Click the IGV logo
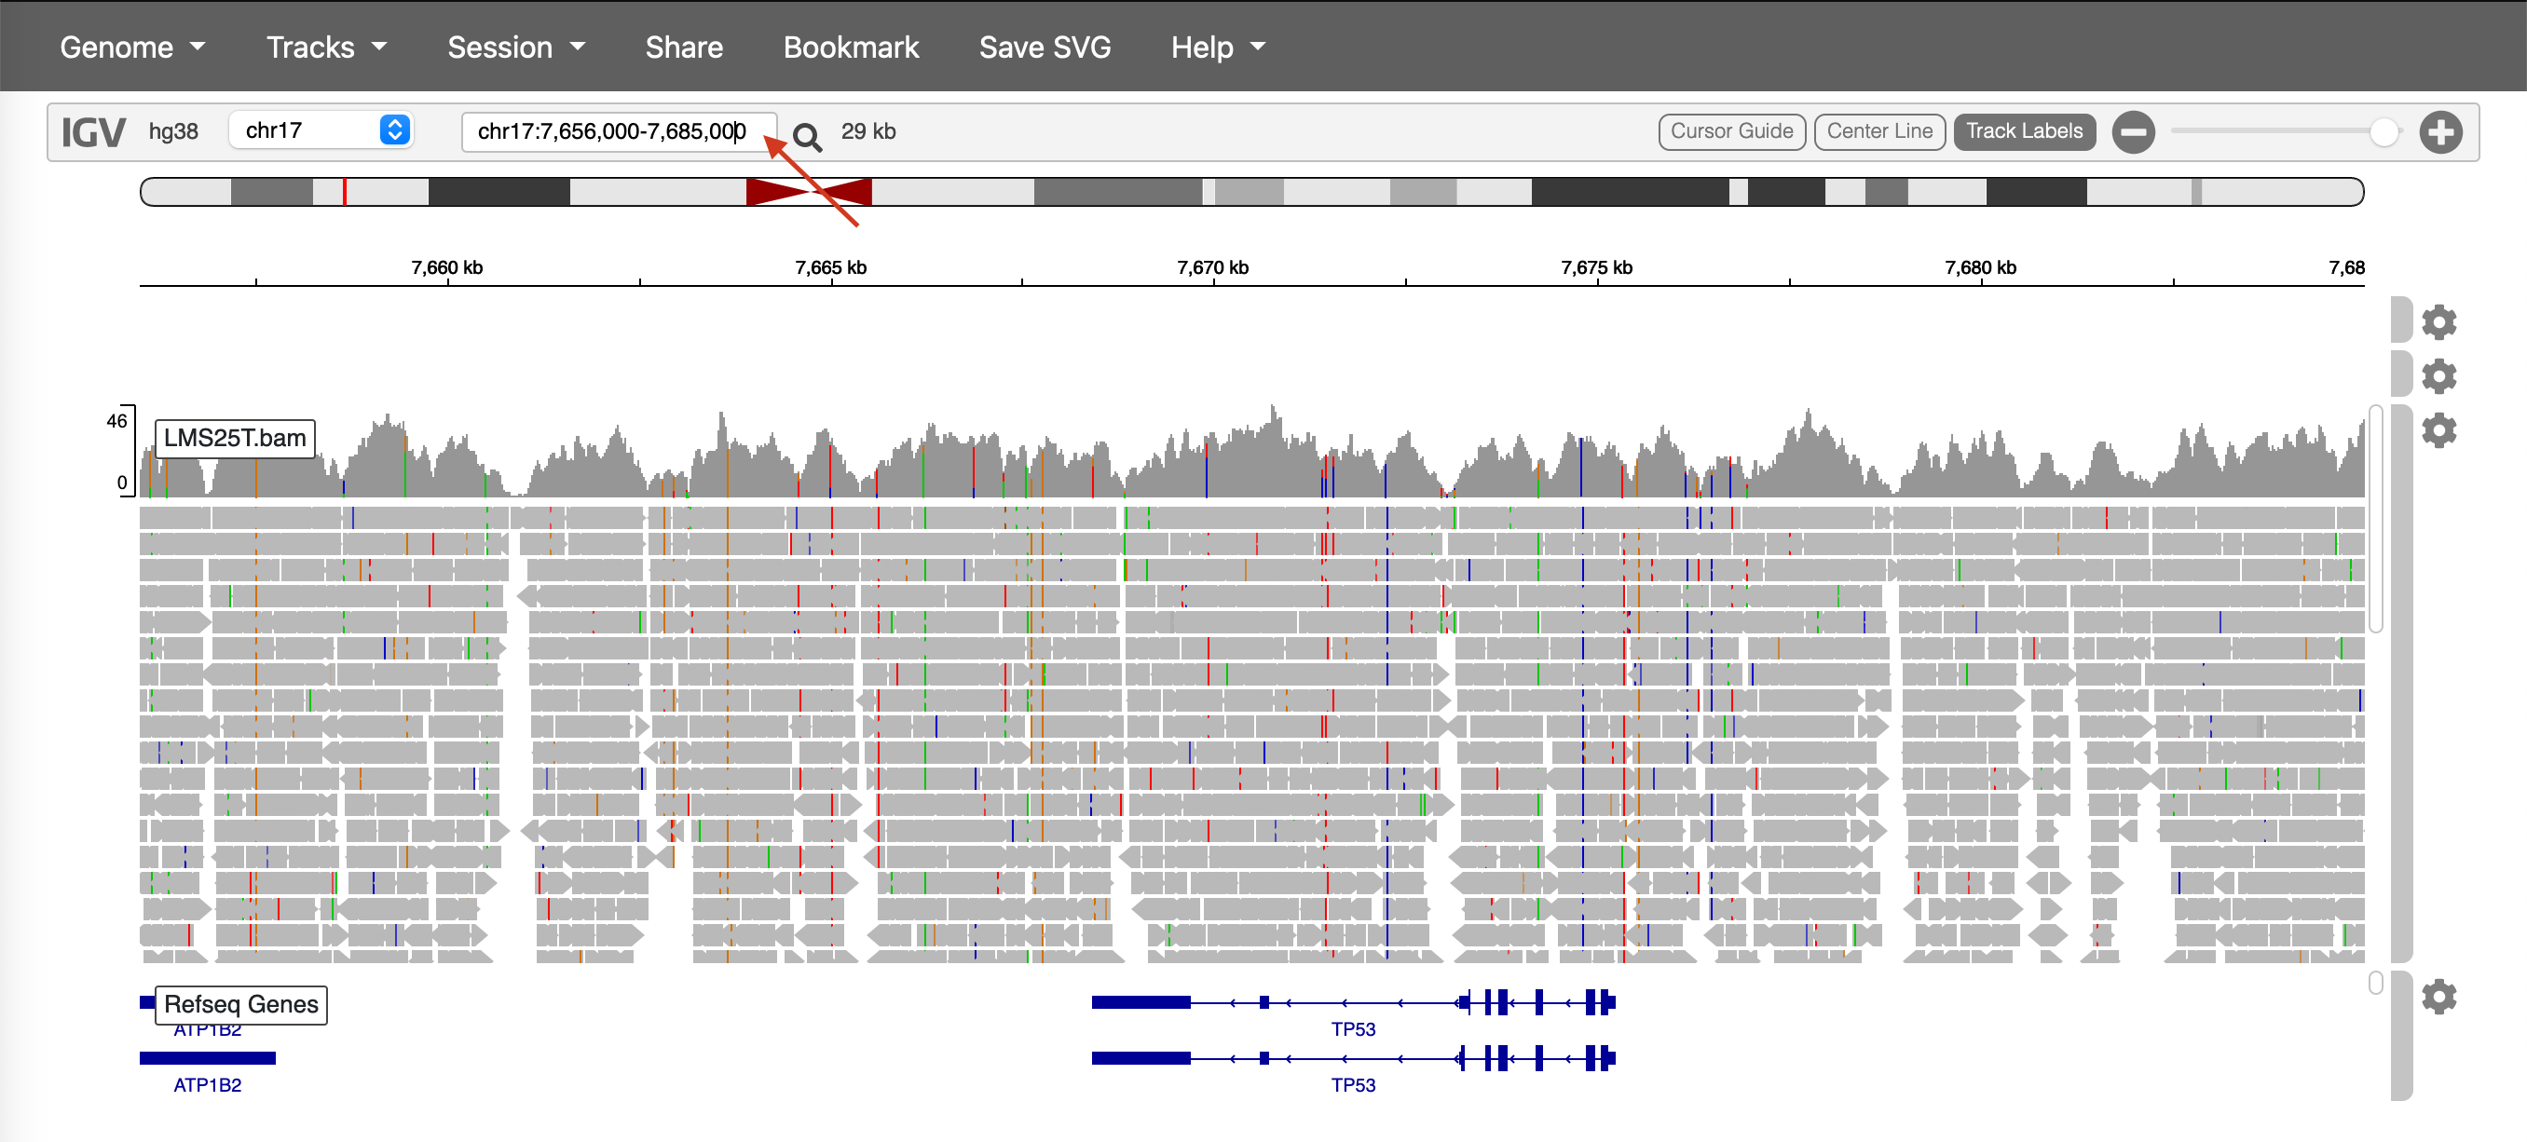 click(x=93, y=131)
